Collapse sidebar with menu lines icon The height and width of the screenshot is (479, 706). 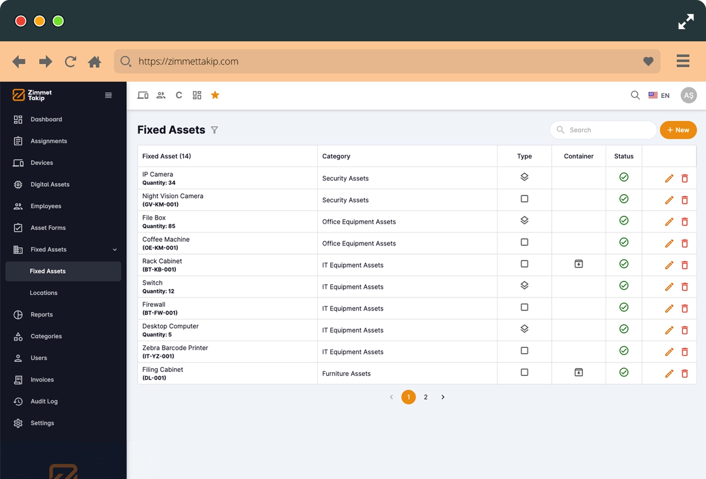pyautogui.click(x=108, y=95)
